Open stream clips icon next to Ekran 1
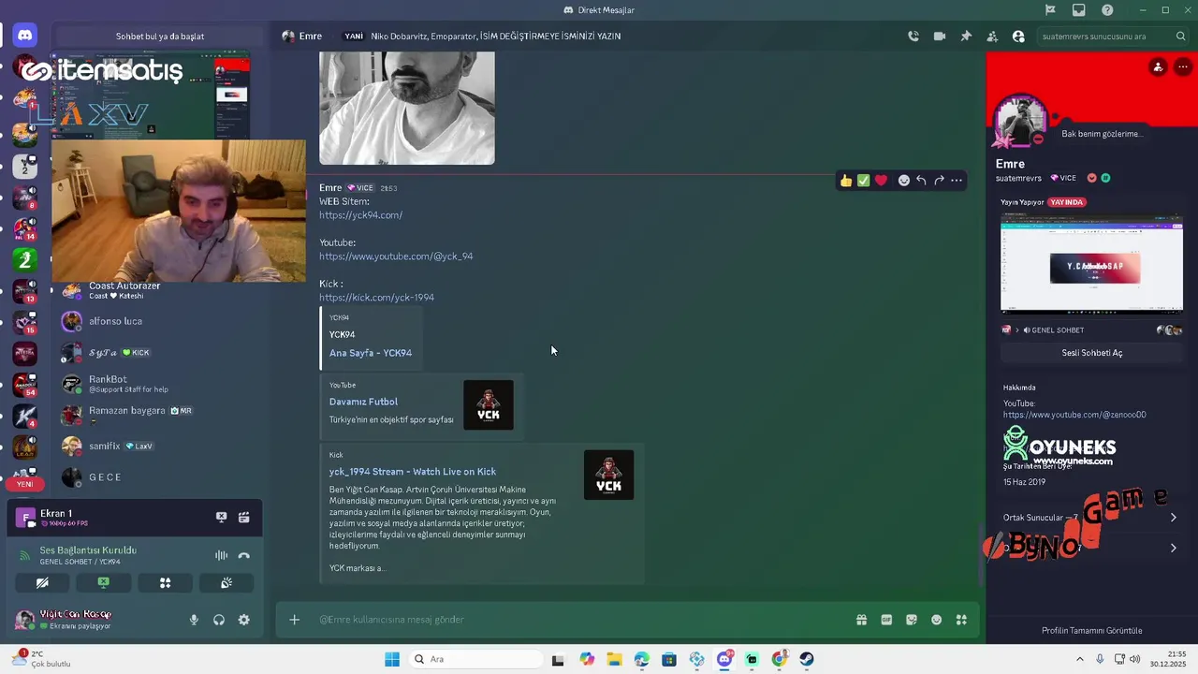The height and width of the screenshot is (674, 1198). coord(243,517)
